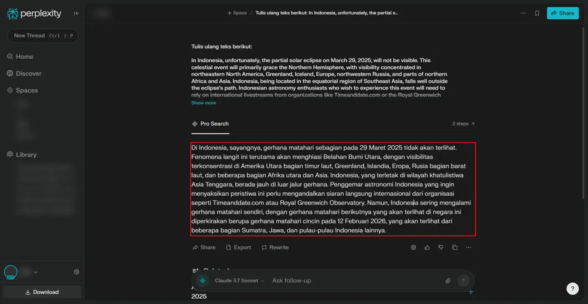588x304 pixels.
Task: Start a New Thread
Action: coord(43,36)
